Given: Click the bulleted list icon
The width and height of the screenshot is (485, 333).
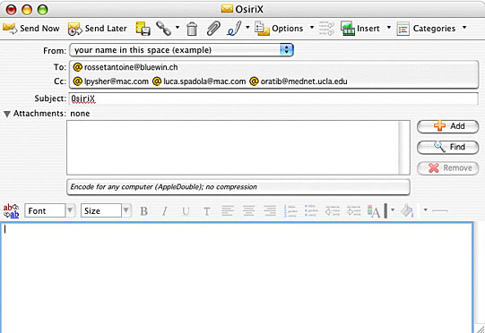Looking at the screenshot, I should [311, 210].
